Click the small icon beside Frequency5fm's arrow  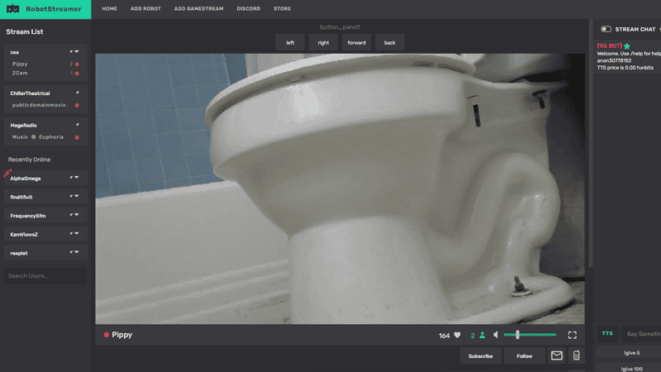(71, 215)
